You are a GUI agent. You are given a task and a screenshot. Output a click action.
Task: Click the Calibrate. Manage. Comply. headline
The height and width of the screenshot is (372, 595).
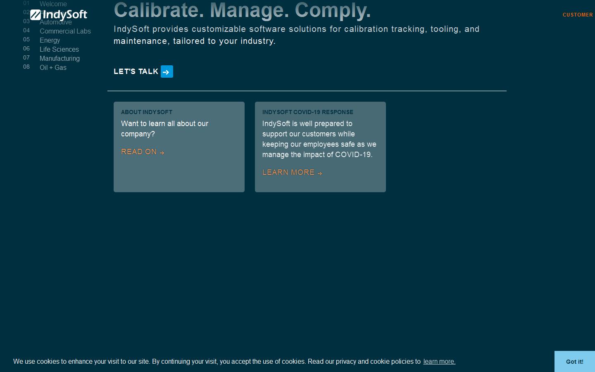tap(242, 10)
